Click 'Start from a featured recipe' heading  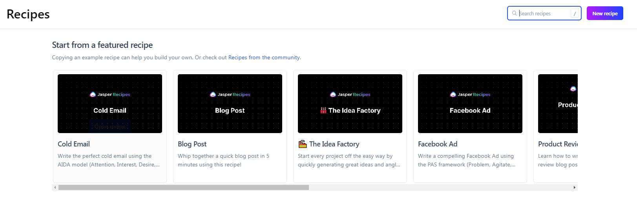coord(102,45)
